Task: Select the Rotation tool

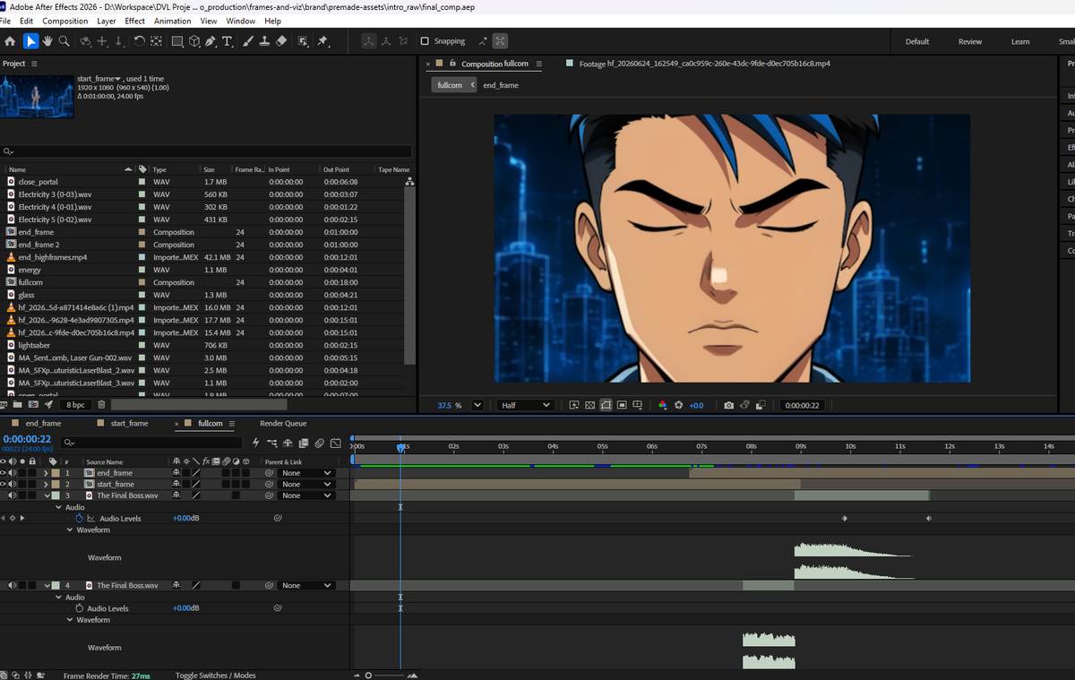Action: coord(139,41)
